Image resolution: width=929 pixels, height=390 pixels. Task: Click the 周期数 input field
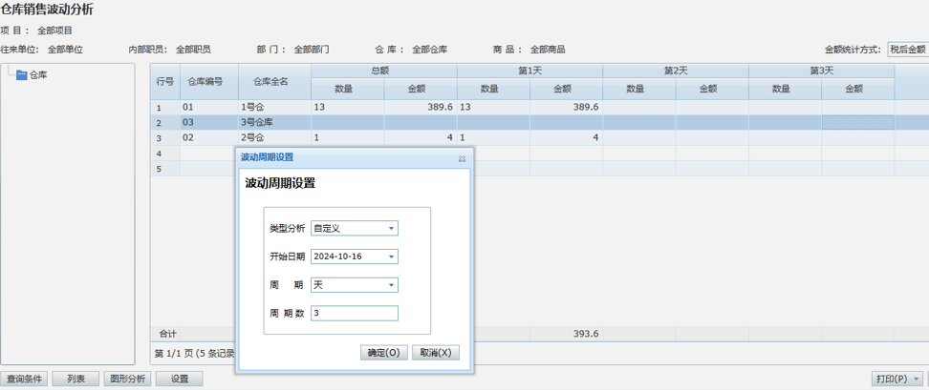coord(354,314)
